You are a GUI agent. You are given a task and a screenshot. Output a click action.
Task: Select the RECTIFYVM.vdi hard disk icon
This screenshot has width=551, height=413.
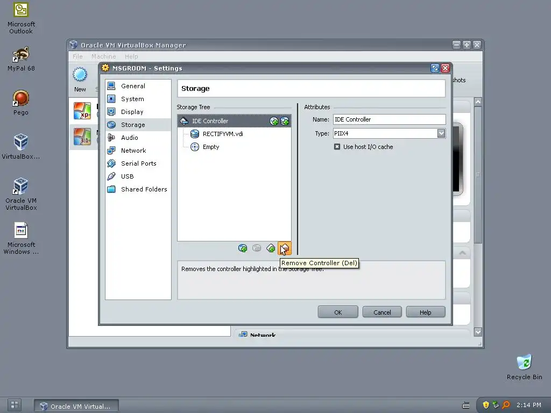coord(194,134)
